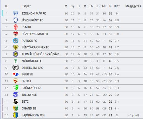Click the Füzesgyarmati SK shield logo
The height and width of the screenshot is (119, 143).
pos(16,34)
